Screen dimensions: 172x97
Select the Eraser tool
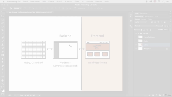2,52
